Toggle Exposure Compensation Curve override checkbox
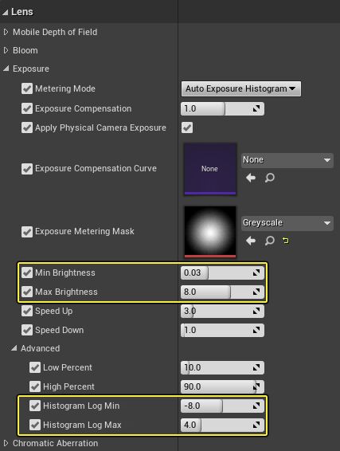340x451 pixels. tap(27, 169)
